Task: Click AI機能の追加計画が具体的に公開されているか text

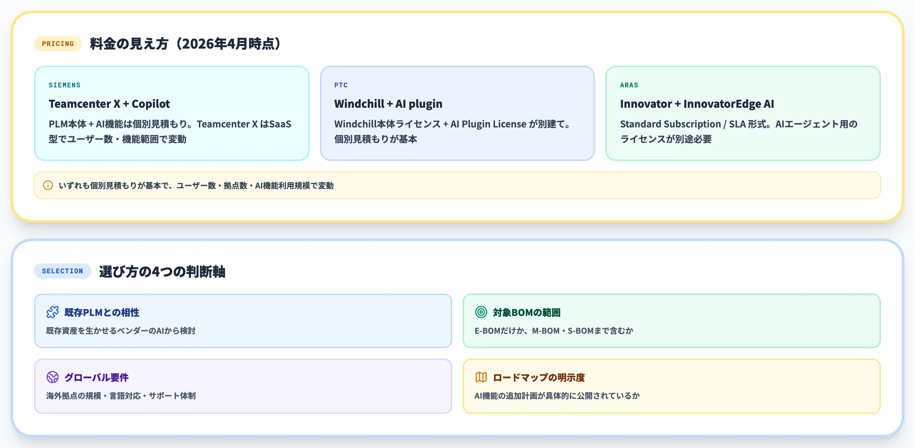Action: 557,396
